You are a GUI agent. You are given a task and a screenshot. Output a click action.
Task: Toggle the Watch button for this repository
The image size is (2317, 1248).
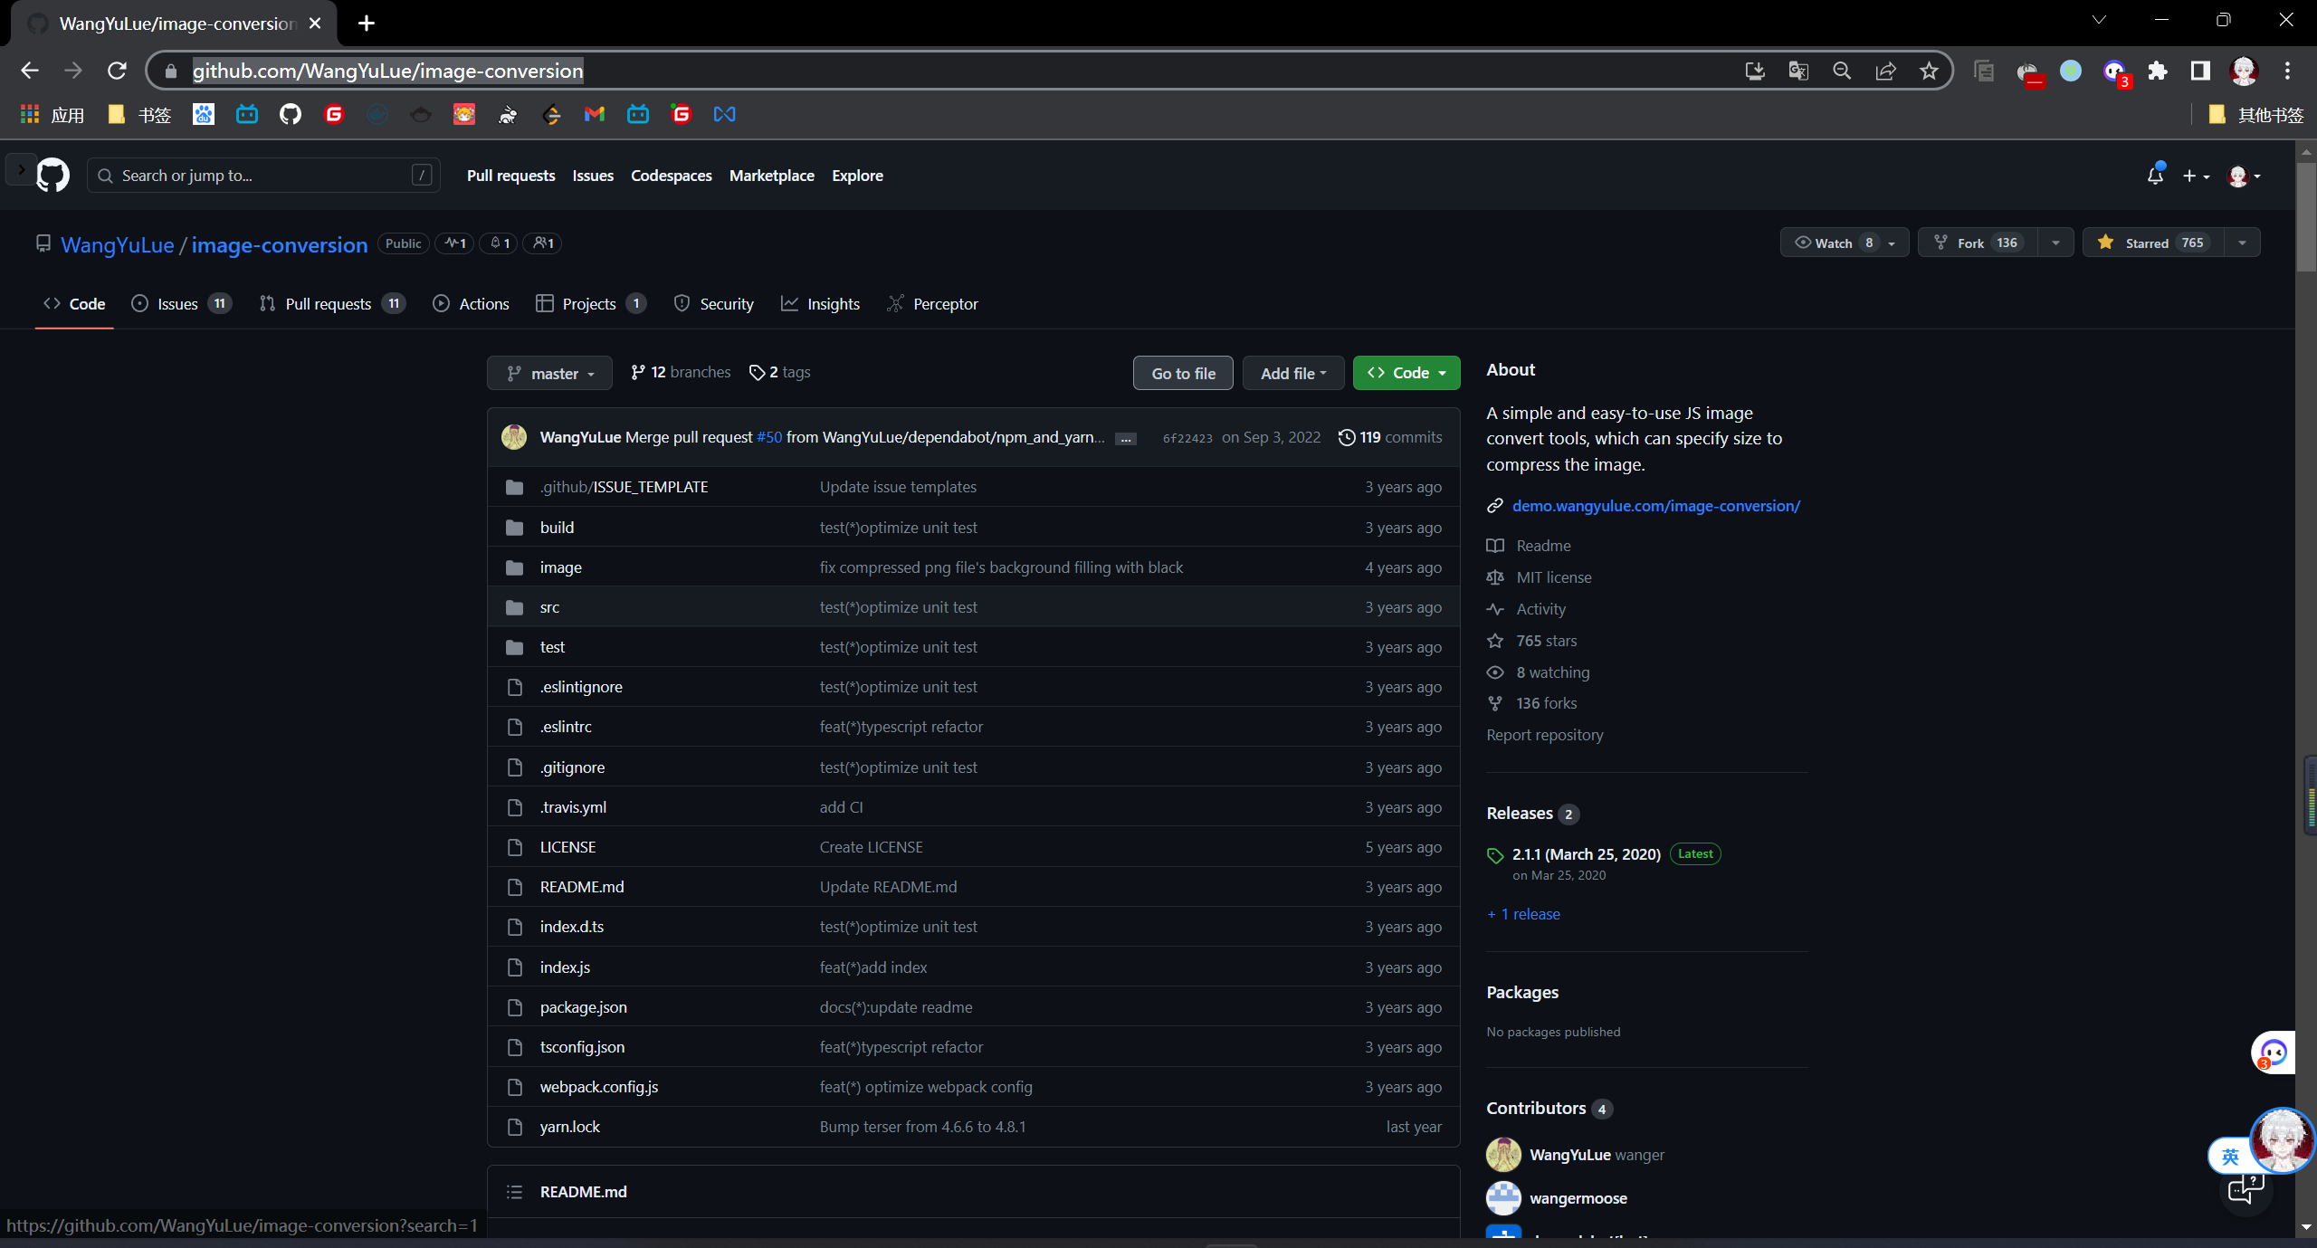(1832, 243)
